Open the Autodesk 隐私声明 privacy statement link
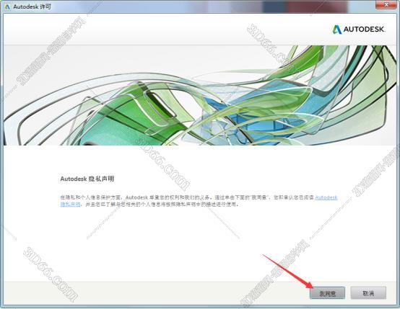400x309 pixels. [326, 197]
